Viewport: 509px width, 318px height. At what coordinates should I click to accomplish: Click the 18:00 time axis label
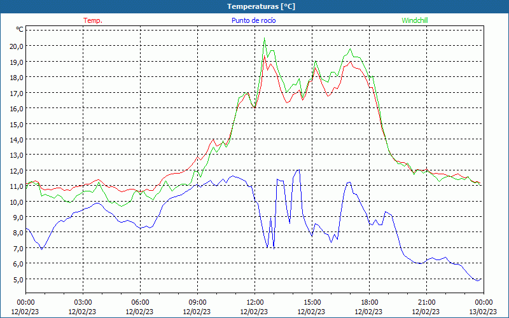pyautogui.click(x=370, y=302)
